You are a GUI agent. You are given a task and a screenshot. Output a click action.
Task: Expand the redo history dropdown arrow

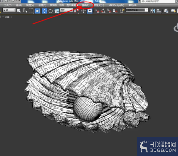pos(16,1)
